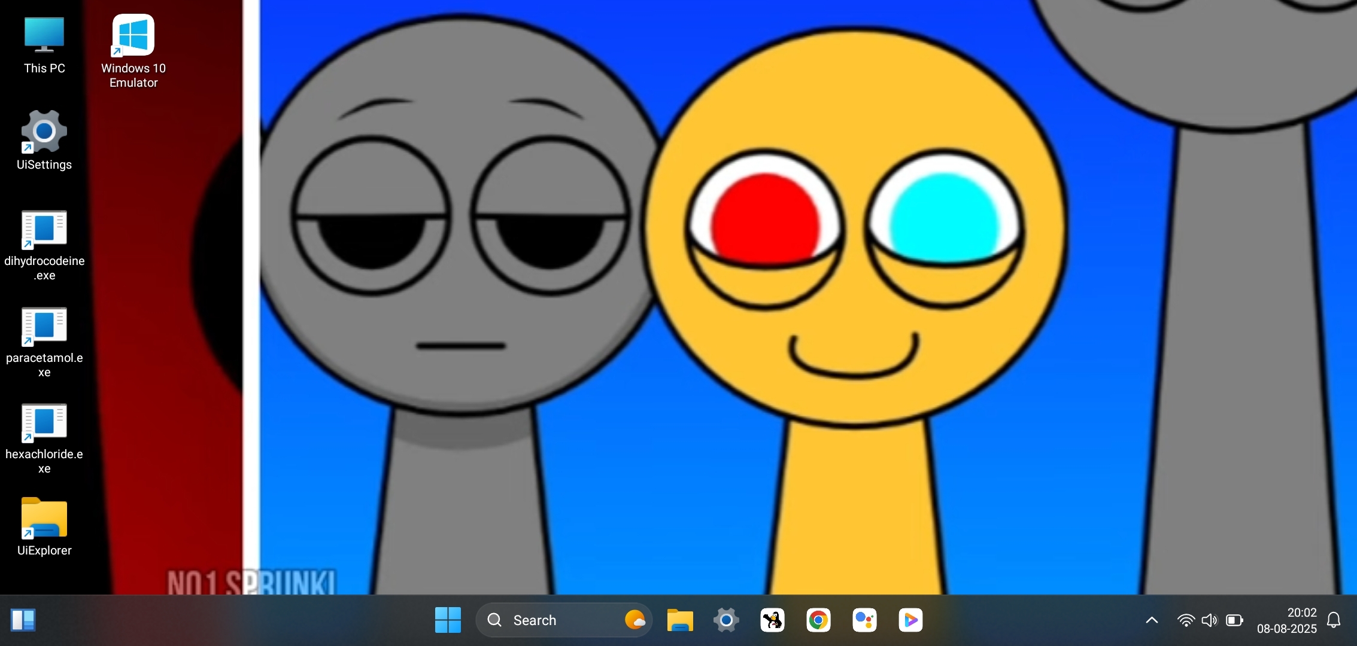Launch the penguin app in taskbar
Image resolution: width=1357 pixels, height=646 pixels.
(772, 620)
